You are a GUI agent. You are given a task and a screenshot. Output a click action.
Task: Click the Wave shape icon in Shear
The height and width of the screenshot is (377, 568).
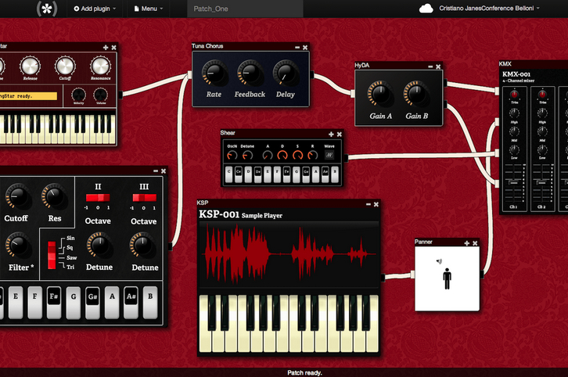click(x=329, y=154)
